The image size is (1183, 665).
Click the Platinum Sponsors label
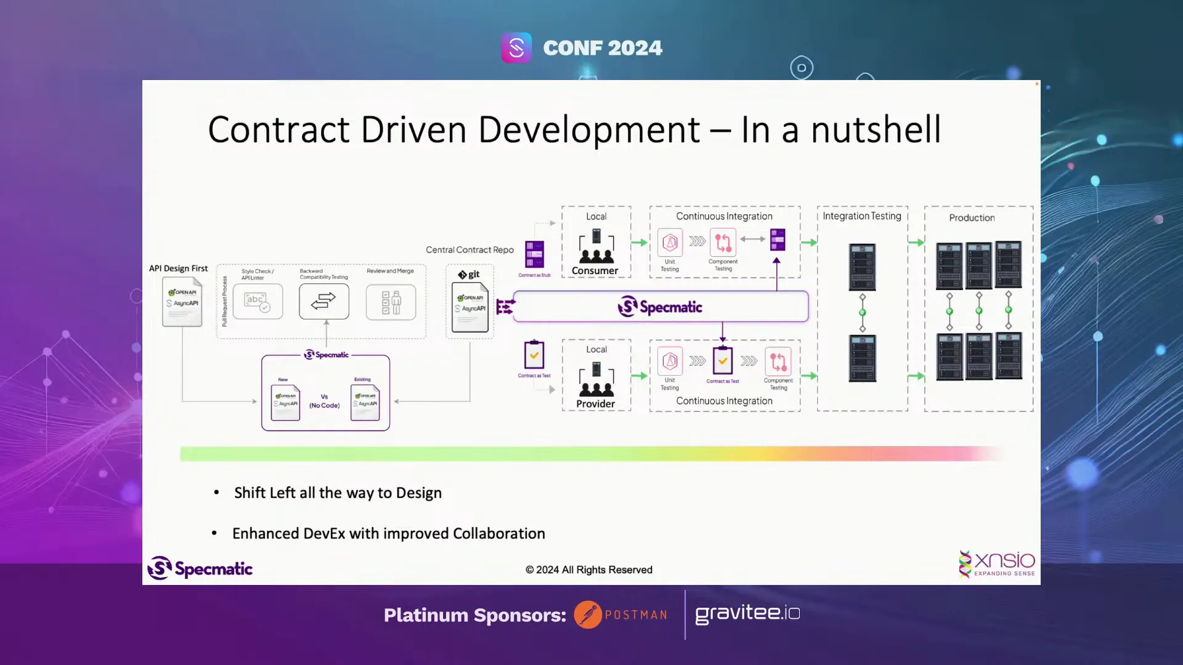click(474, 615)
